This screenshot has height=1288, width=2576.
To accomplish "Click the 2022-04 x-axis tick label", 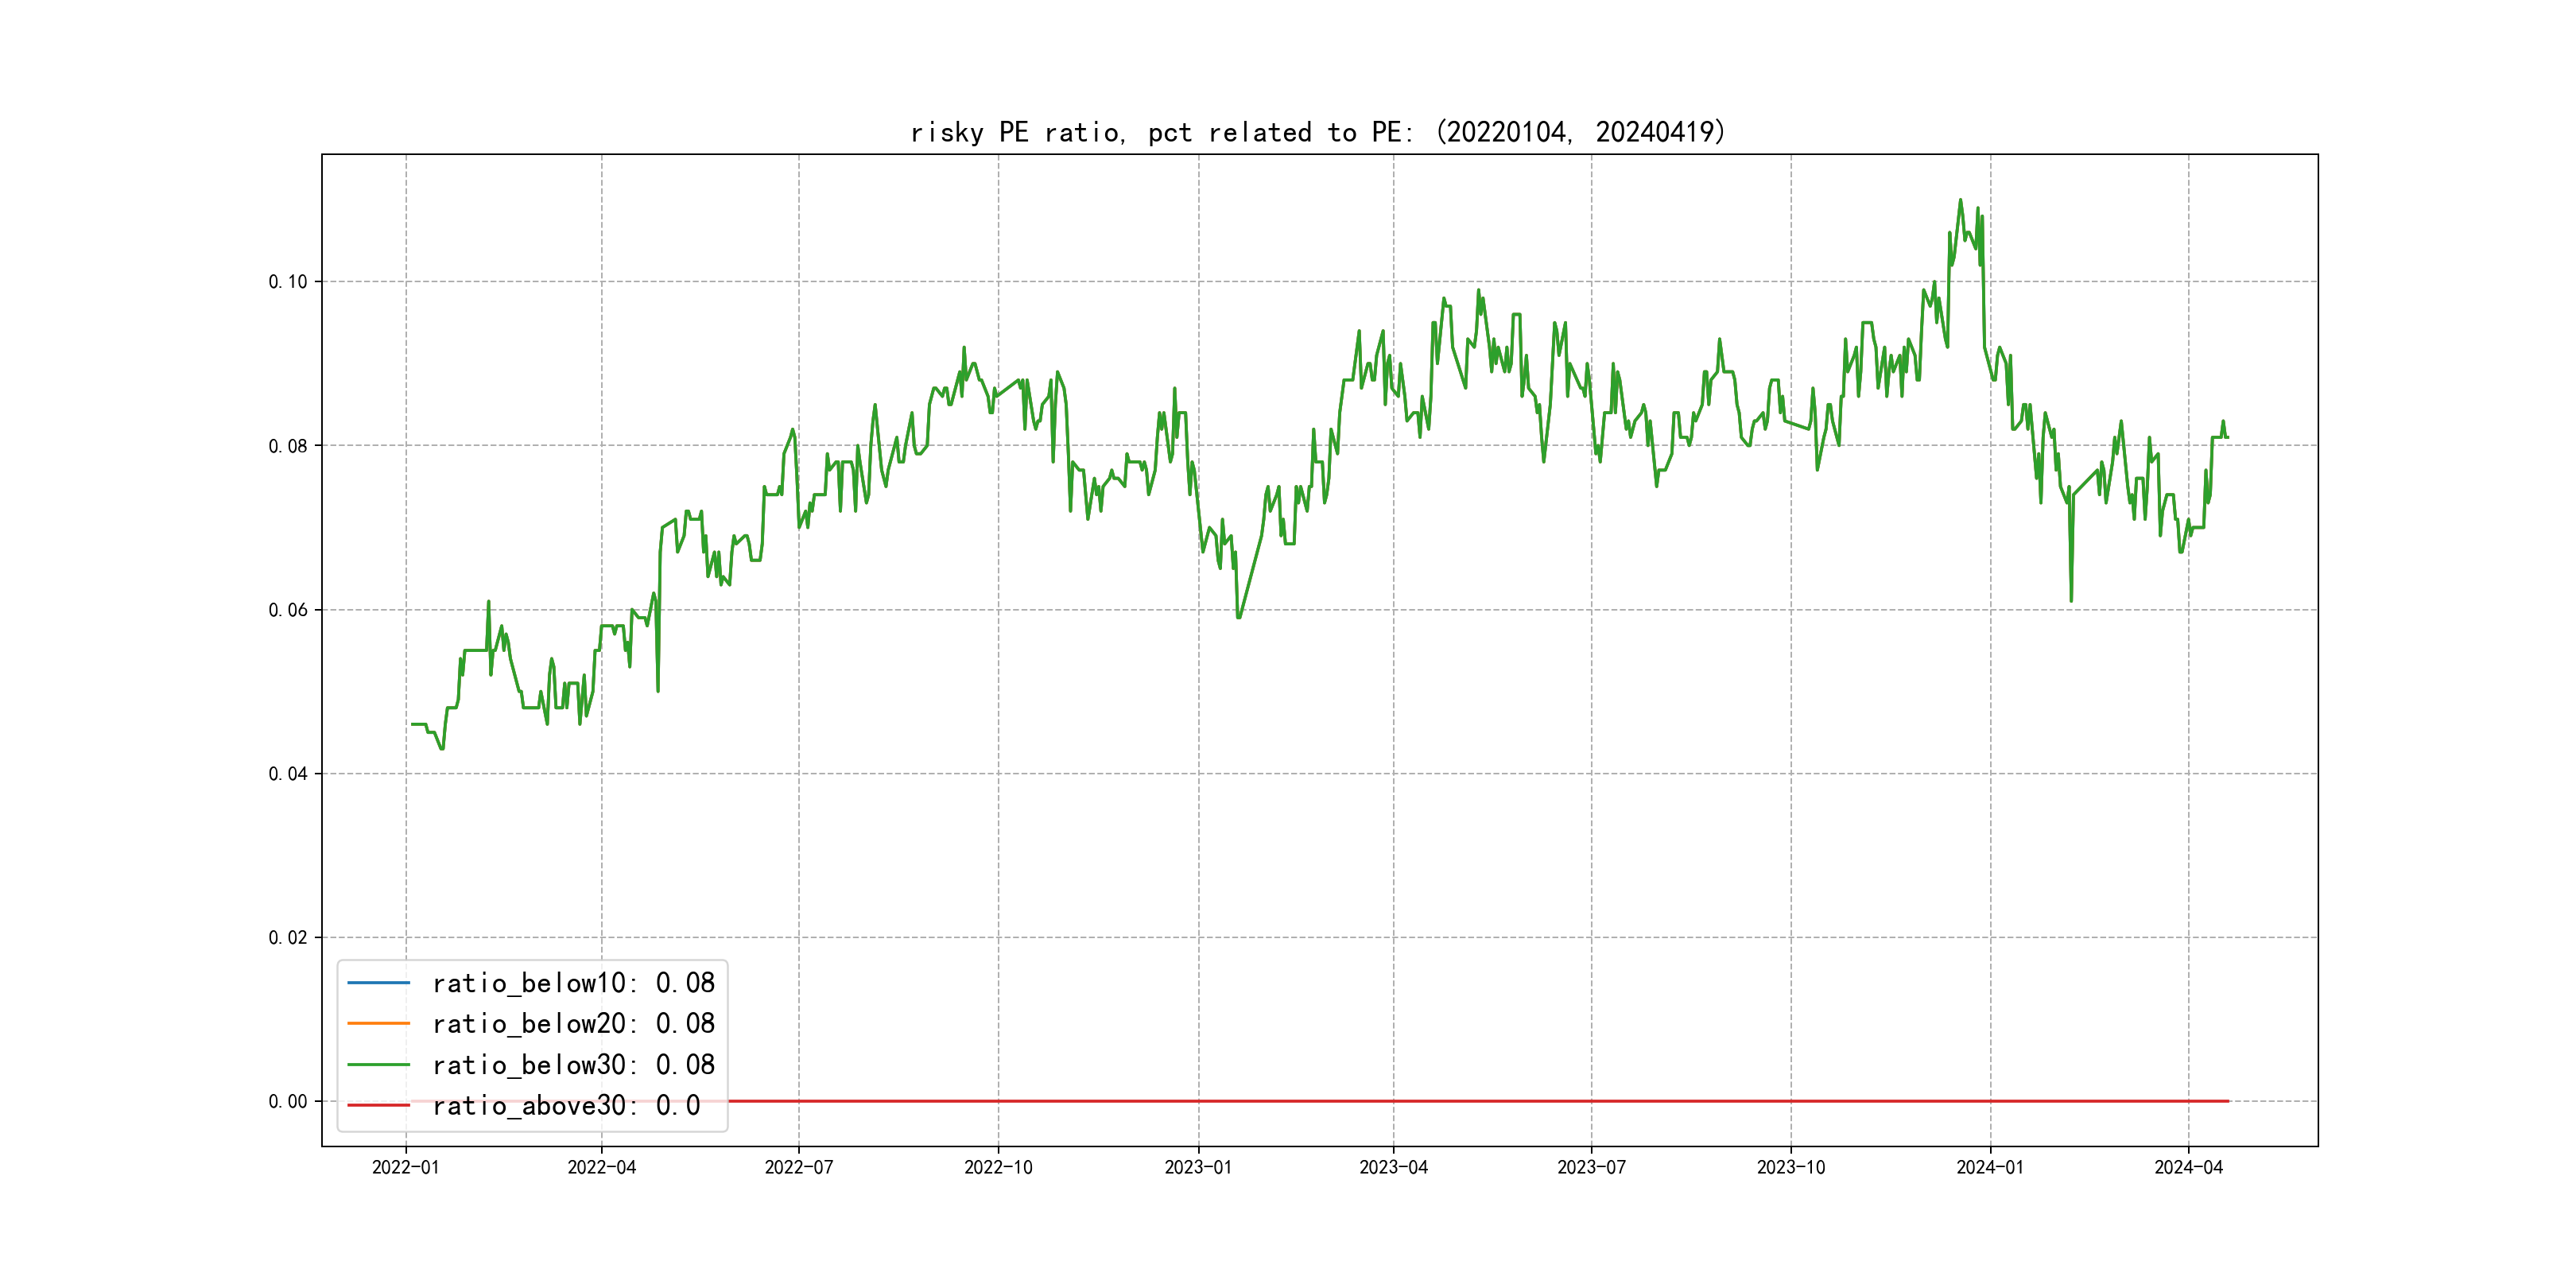I will coord(601,1168).
